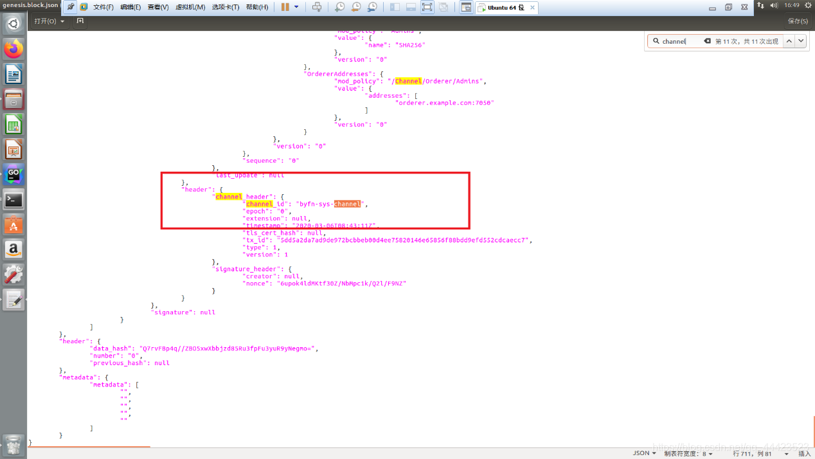Send Ctrl+Alt+Del to the VM
815x459 pixels.
point(317,7)
